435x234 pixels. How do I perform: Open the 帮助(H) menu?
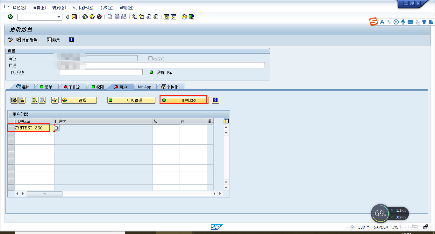point(126,8)
